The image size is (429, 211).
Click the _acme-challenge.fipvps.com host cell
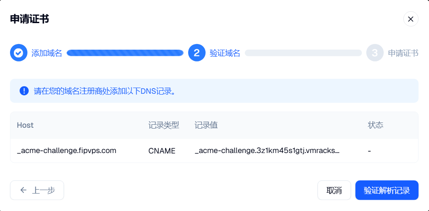(x=67, y=151)
